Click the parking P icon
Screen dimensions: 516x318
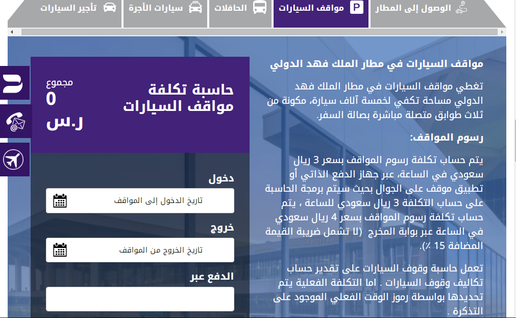356,7
